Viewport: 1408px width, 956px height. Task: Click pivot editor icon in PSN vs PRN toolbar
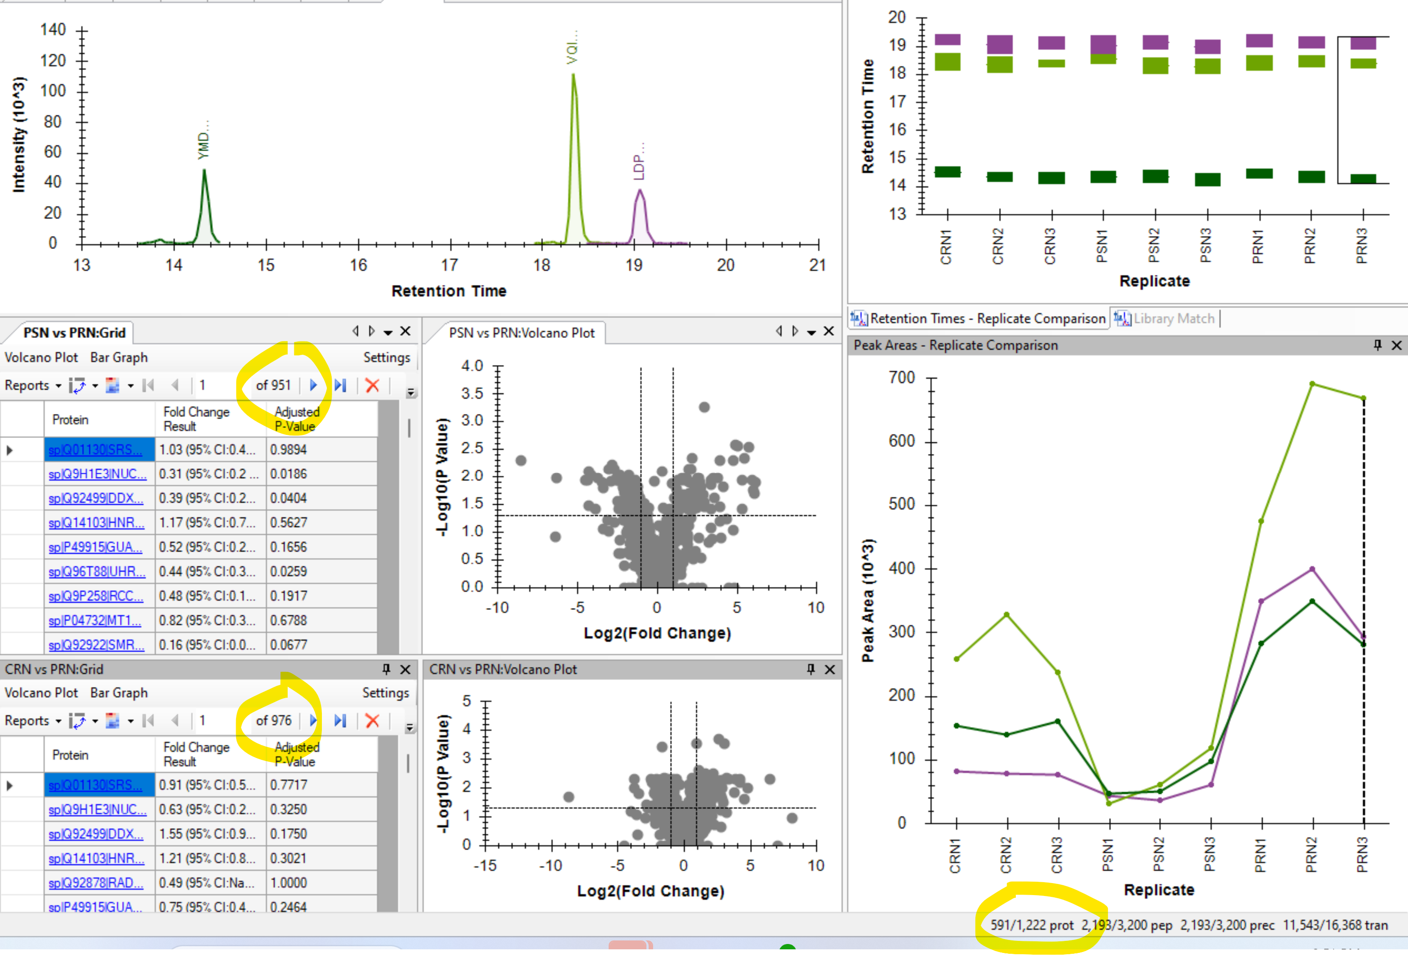(77, 386)
